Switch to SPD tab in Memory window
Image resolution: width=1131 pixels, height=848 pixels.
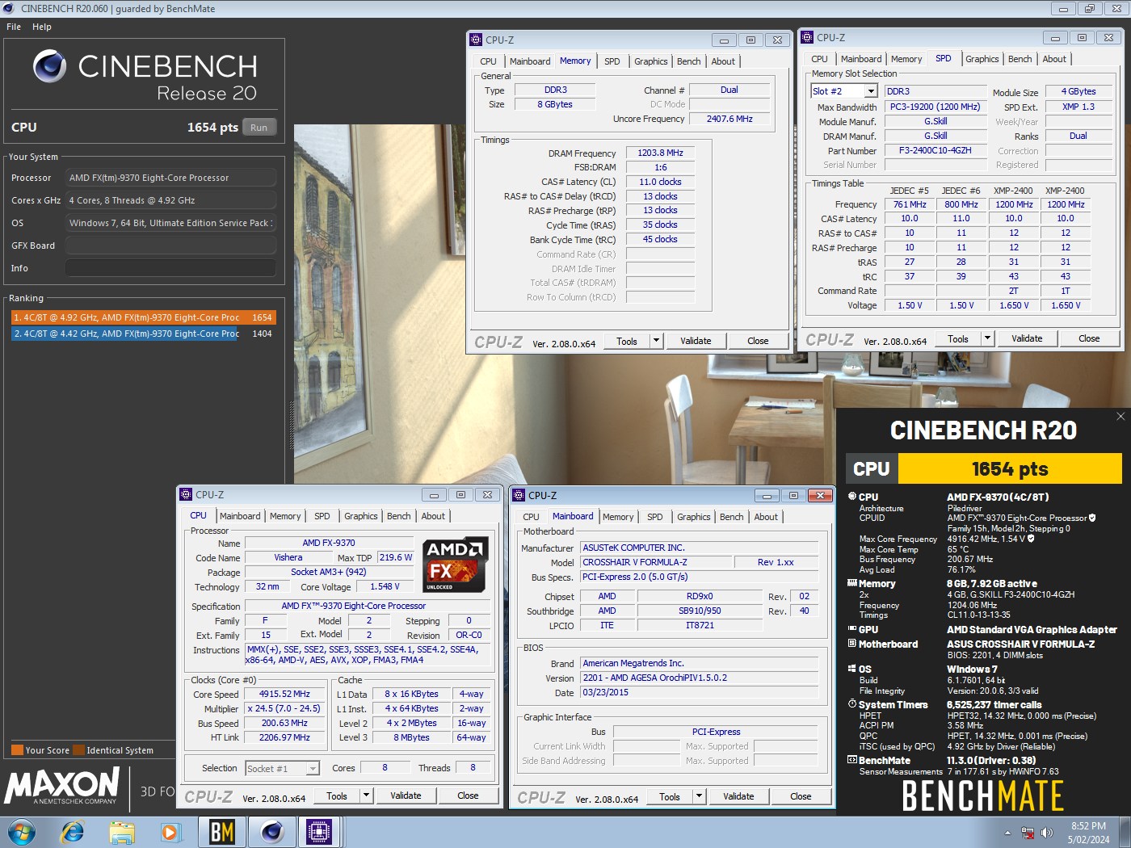tap(612, 61)
